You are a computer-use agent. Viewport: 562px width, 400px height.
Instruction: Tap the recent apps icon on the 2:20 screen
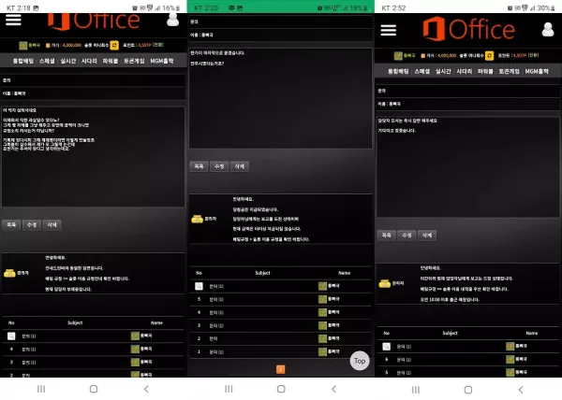229,389
